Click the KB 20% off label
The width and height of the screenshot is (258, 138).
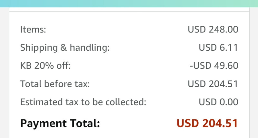(x=45, y=66)
